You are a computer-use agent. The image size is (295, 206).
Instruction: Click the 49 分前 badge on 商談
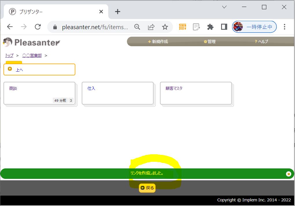[60, 101]
